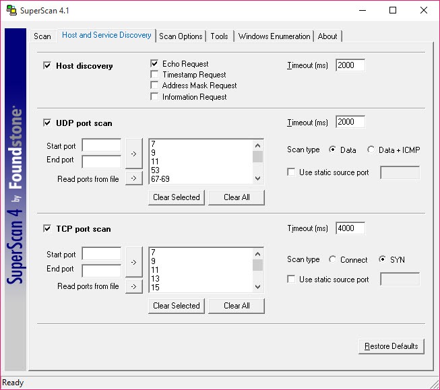The image size is (440, 390).
Task: Select port 53 in UDP list
Action: [x=201, y=170]
